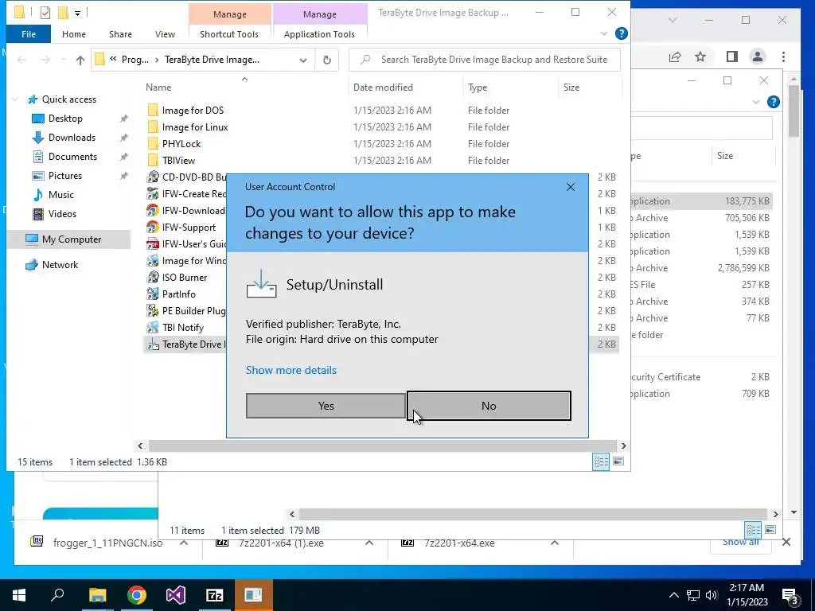Toggle Chrome side panel icon
Image resolution: width=815 pixels, height=611 pixels.
pyautogui.click(x=732, y=56)
